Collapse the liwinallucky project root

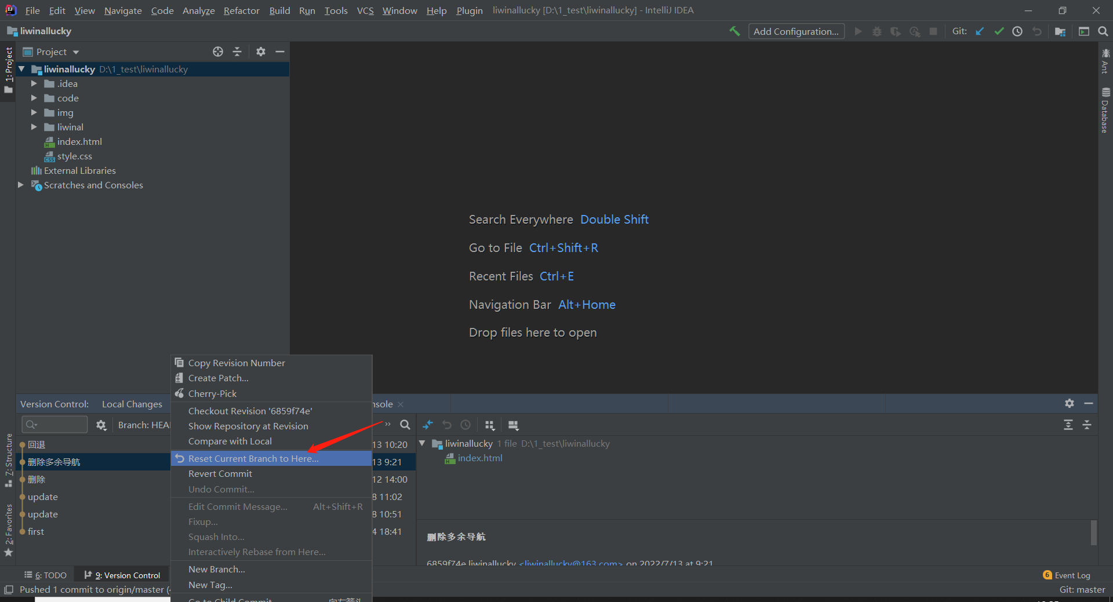21,69
